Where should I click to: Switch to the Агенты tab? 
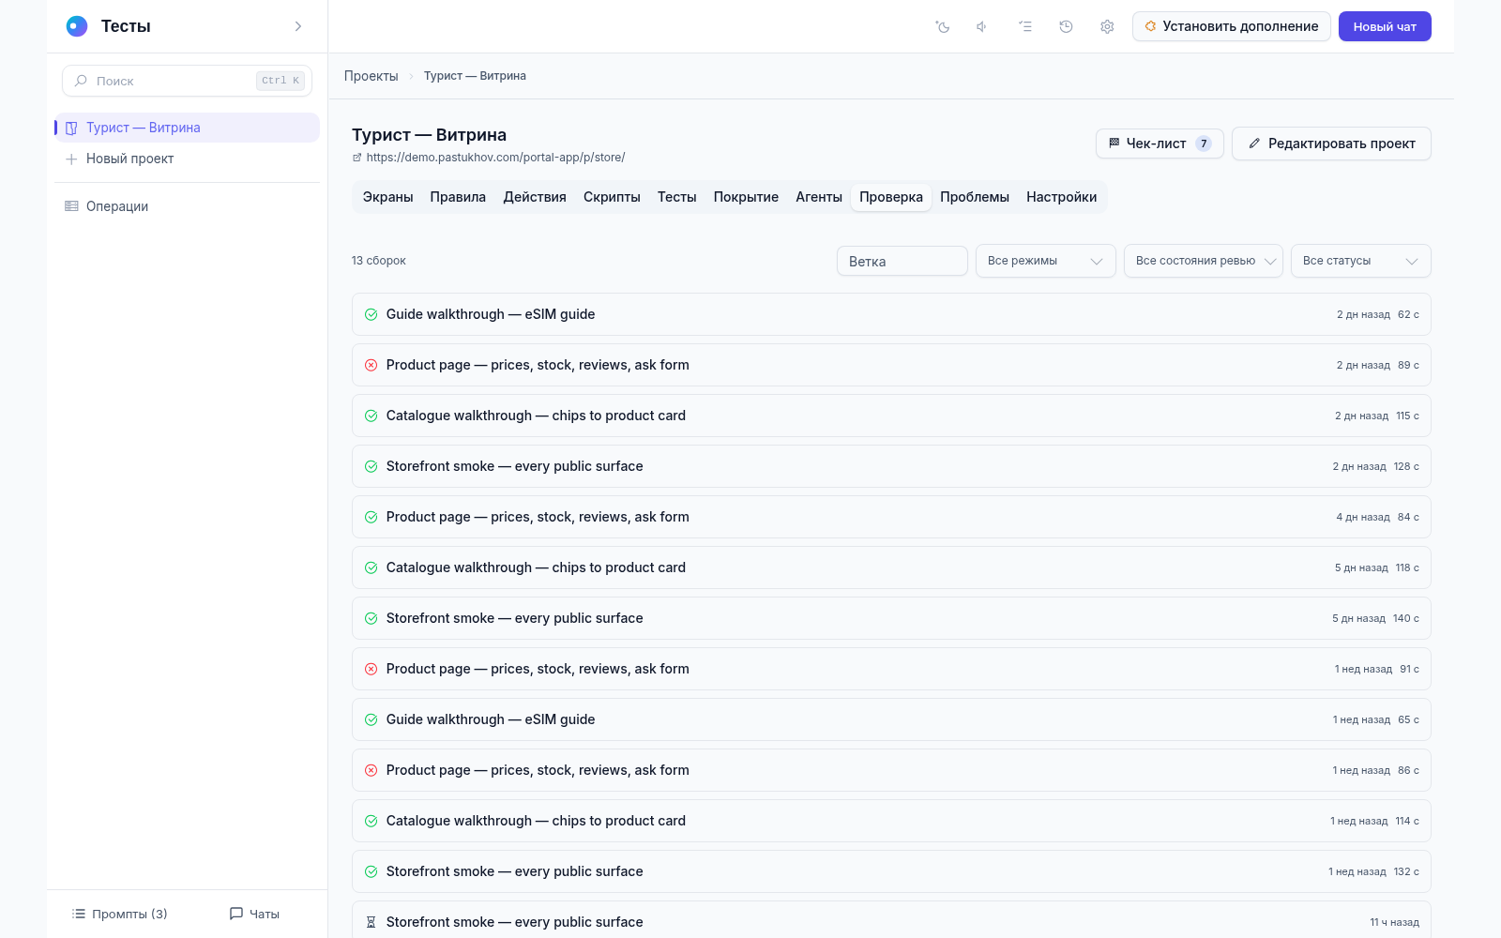[819, 197]
